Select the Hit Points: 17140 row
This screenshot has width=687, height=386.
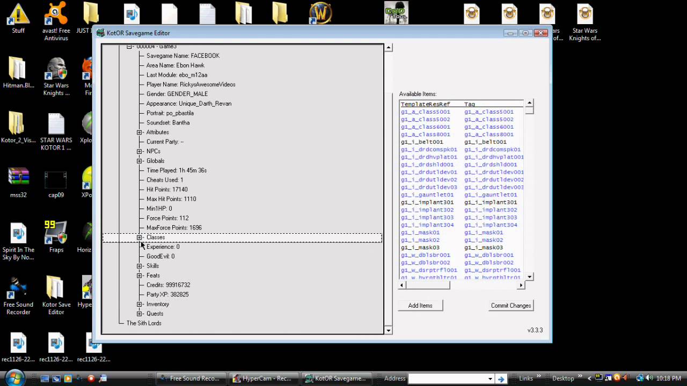[167, 190]
